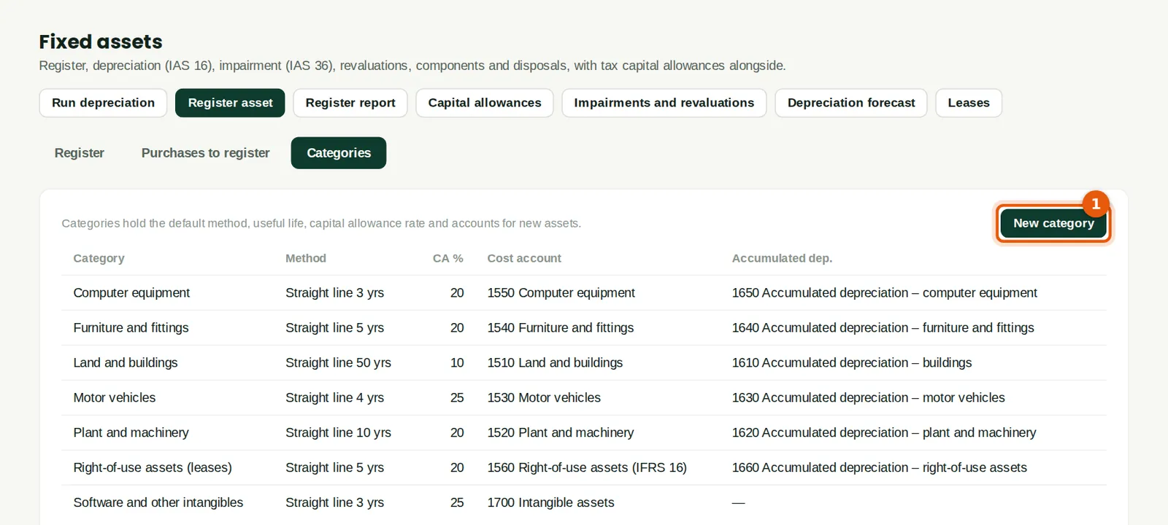Screen dimensions: 1168x525
Task: Switch to the Register sub-tab
Action: [x=80, y=153]
